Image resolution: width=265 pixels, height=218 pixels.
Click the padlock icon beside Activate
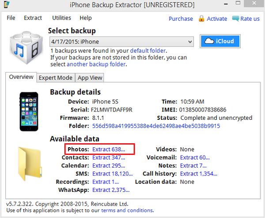pyautogui.click(x=201, y=19)
